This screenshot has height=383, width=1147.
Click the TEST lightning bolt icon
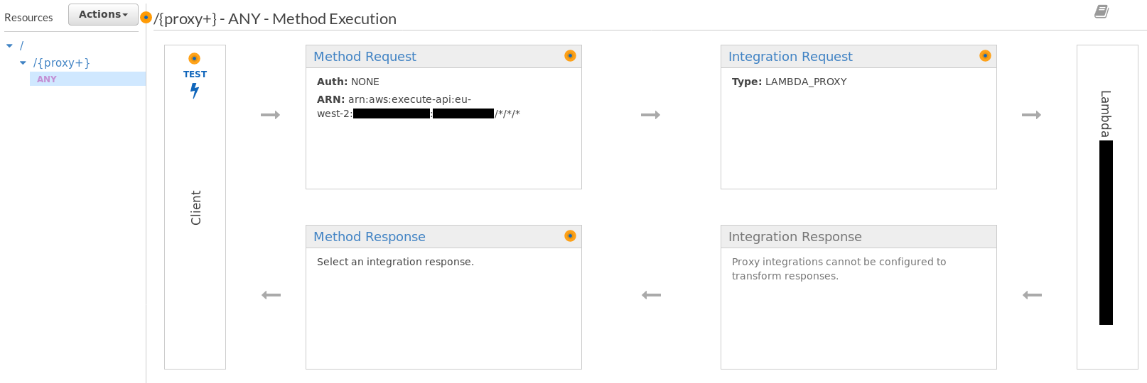(x=195, y=91)
